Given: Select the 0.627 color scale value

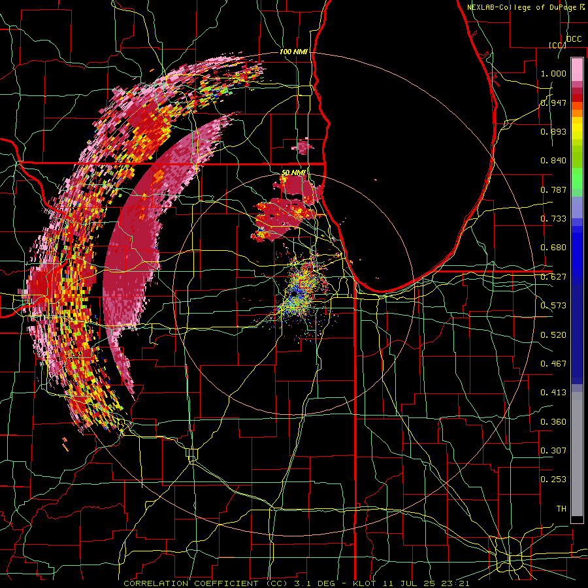Looking at the screenshot, I should click(x=553, y=277).
